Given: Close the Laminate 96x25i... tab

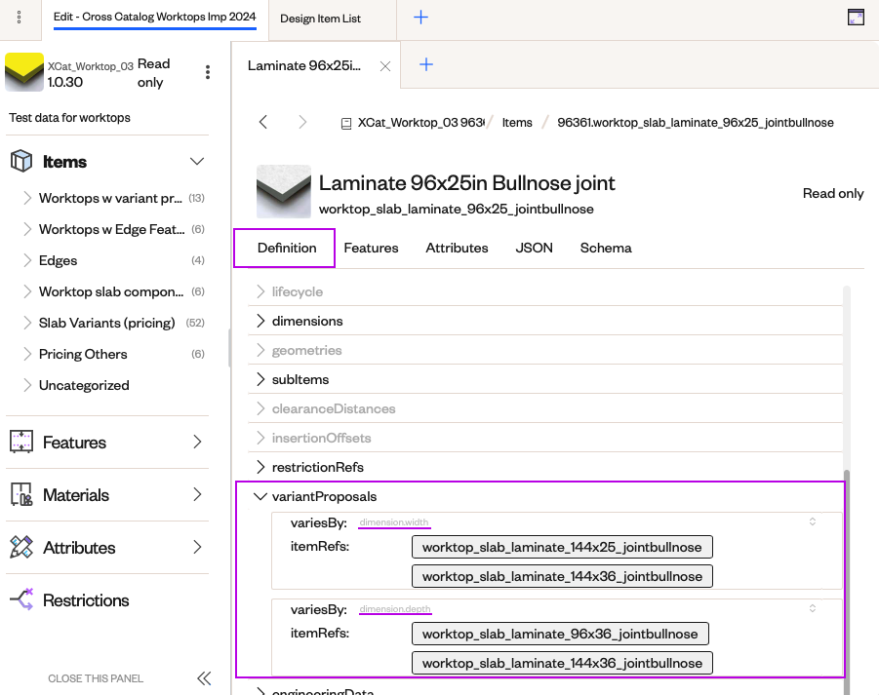Looking at the screenshot, I should click(x=385, y=66).
